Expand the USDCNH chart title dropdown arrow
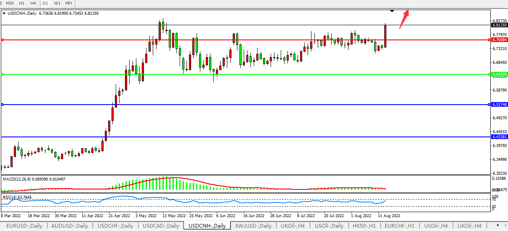The height and width of the screenshot is (231, 508). (4, 13)
